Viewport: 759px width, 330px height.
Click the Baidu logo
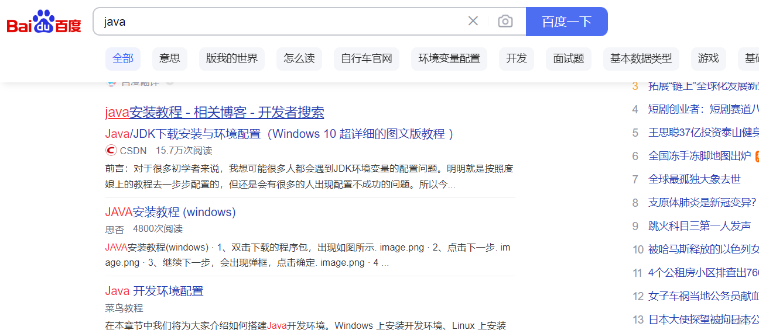tap(44, 22)
